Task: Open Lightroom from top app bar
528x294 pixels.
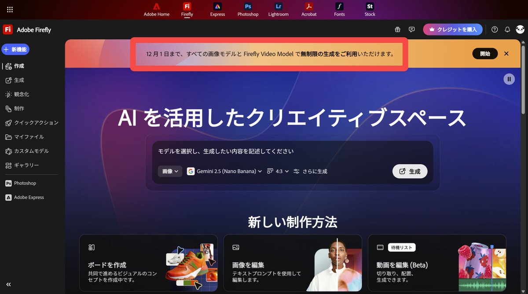Action: point(279,10)
